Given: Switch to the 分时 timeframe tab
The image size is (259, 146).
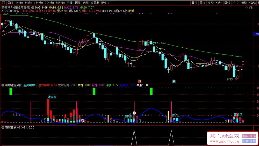Looking at the screenshot, I should click(x=10, y=3).
